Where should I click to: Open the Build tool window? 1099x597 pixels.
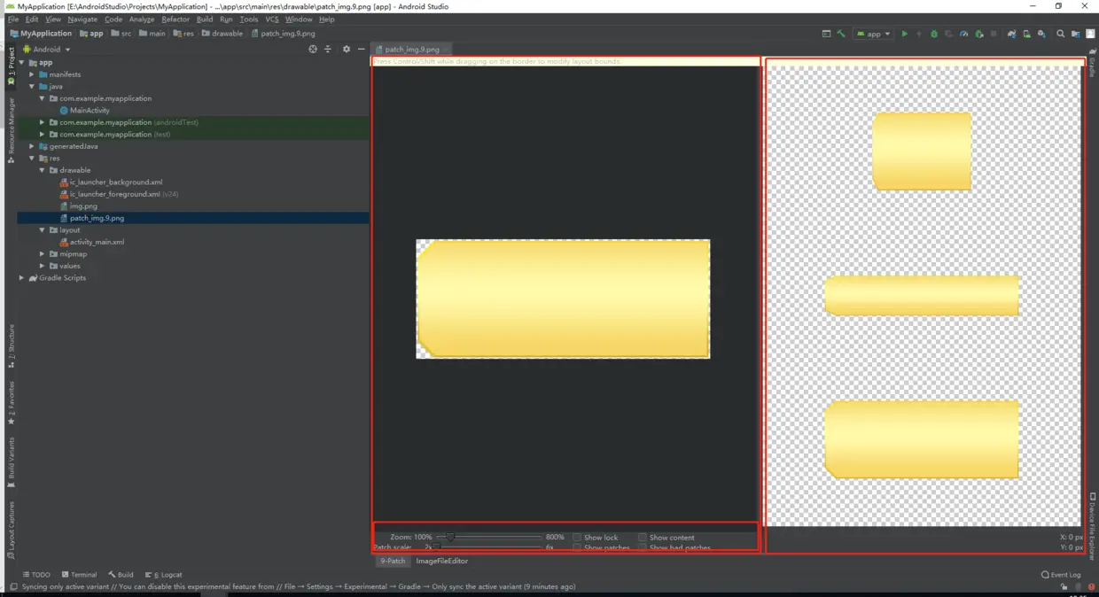click(121, 575)
